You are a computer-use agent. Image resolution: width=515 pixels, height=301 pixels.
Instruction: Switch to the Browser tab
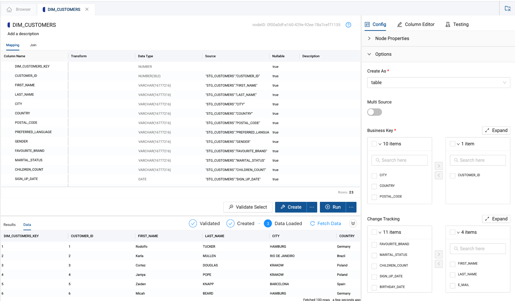pos(19,9)
